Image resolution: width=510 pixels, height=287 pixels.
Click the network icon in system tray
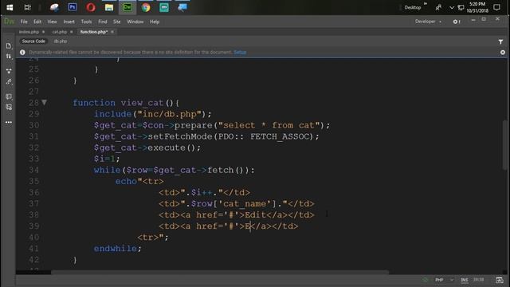click(x=461, y=7)
